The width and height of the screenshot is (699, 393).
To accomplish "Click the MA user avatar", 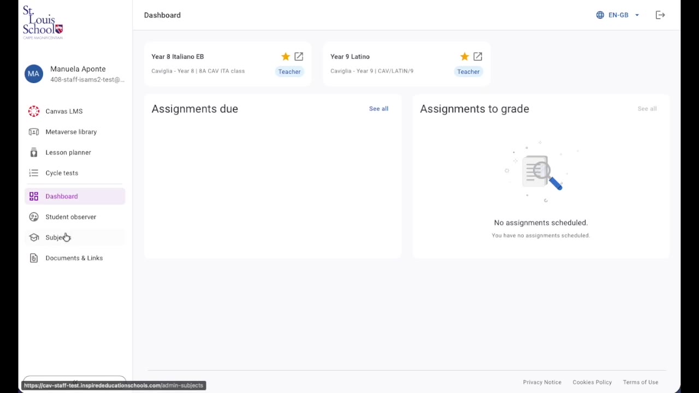I will pyautogui.click(x=34, y=74).
